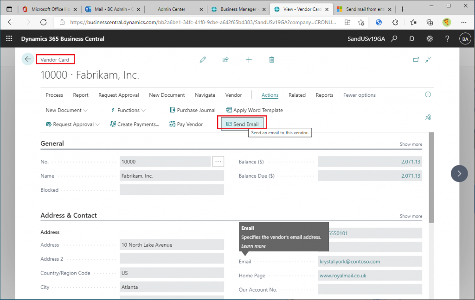
Task: Open browser extensions puzzle icon
Action: (x=395, y=22)
